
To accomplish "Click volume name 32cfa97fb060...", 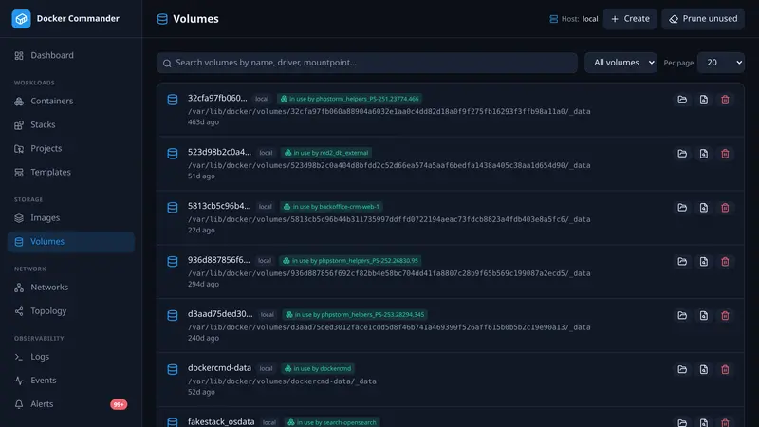I will click(217, 98).
